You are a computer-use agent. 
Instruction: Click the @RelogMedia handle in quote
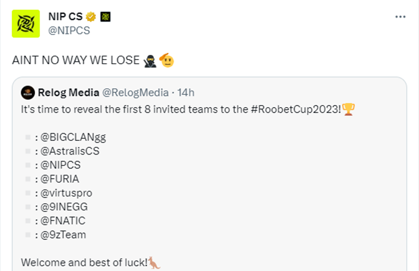[135, 93]
